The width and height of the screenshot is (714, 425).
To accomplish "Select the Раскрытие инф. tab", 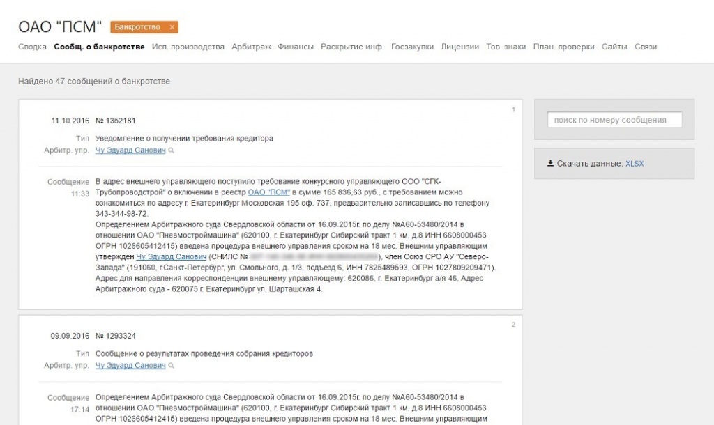I will pyautogui.click(x=352, y=47).
